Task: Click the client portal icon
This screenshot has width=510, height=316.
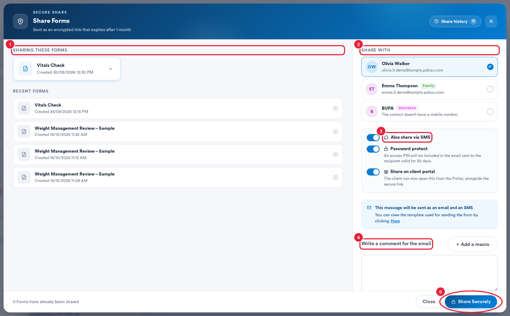Action: (x=386, y=172)
